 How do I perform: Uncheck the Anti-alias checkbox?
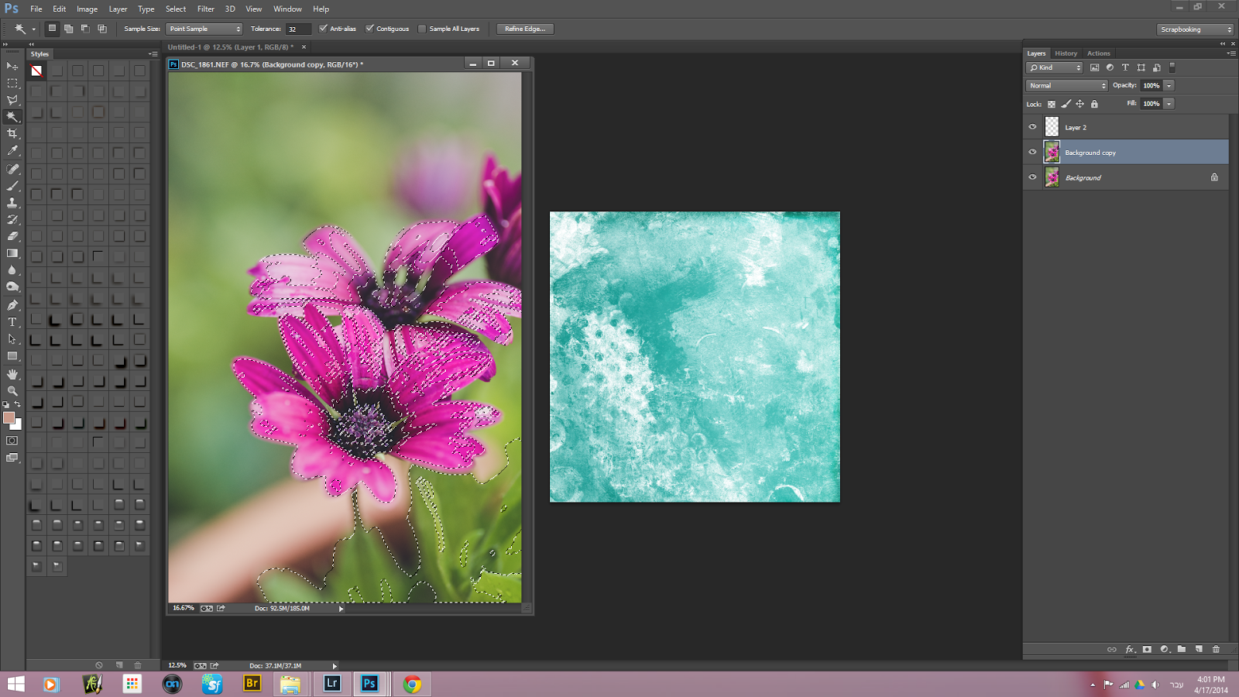point(324,29)
